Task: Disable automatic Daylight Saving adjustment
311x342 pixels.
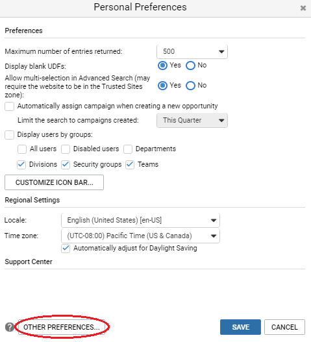Action: coord(66,249)
